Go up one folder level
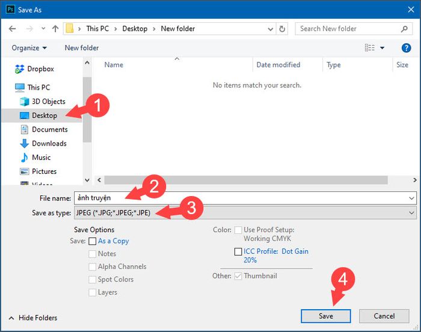421x332 pixels. click(x=55, y=28)
